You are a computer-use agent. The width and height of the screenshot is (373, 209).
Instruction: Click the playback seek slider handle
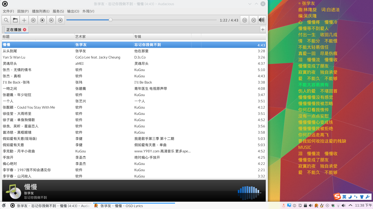(x=111, y=20)
